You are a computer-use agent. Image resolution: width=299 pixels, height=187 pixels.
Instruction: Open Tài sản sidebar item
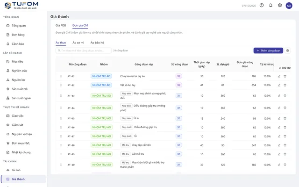click(23, 170)
